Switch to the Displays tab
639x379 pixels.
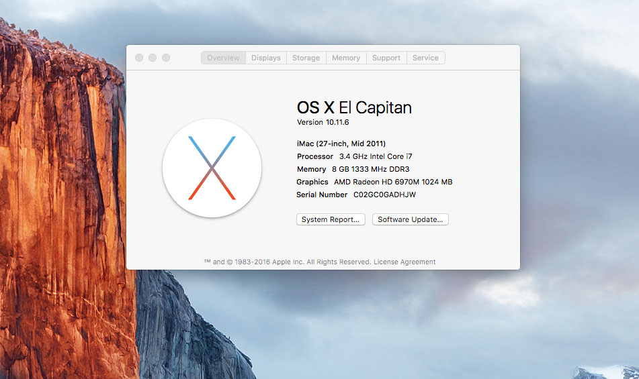[266, 58]
